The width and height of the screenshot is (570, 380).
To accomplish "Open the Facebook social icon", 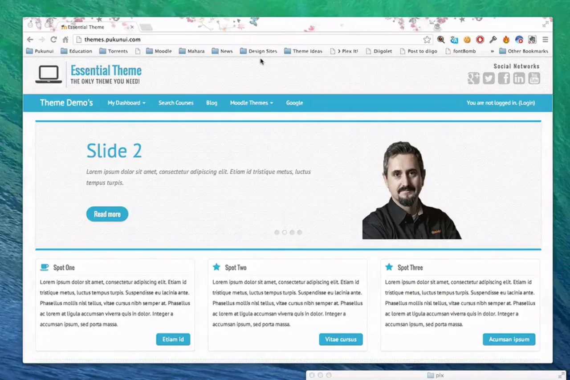I will click(504, 78).
